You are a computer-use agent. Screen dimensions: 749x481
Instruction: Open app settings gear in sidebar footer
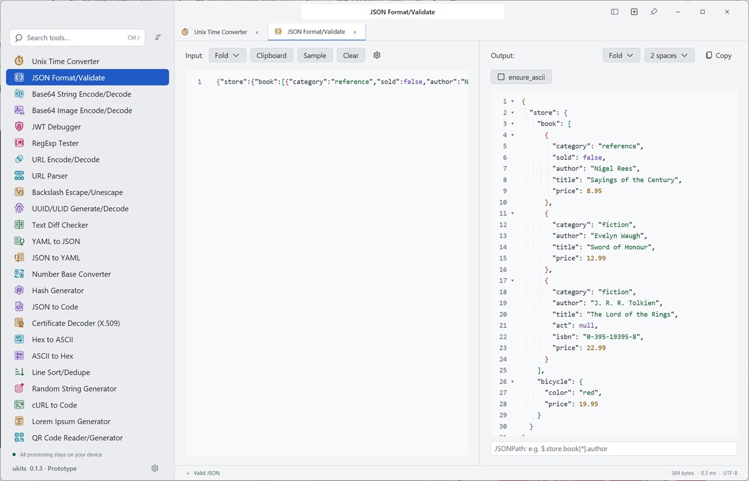[155, 468]
